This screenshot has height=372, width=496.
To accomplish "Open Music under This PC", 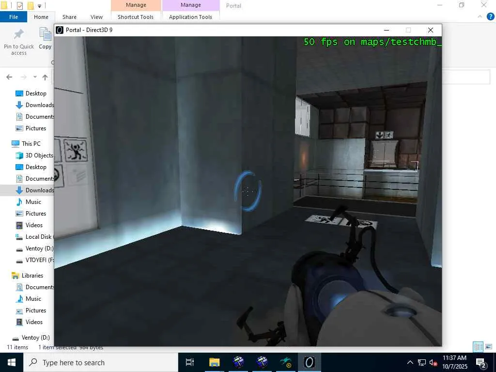I will (29, 202).
